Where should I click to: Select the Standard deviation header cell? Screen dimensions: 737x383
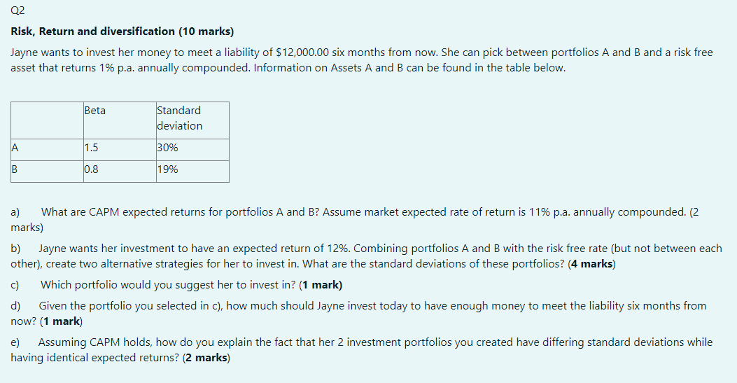point(191,118)
